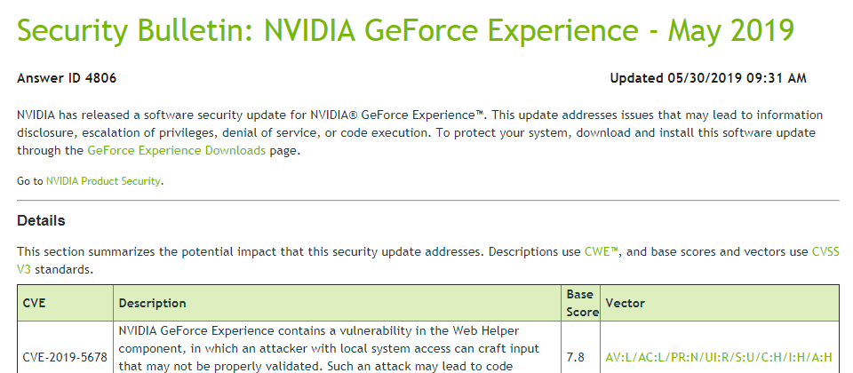Click the Updated 05/30/2019 timestamp
853x373 pixels.
[x=708, y=78]
